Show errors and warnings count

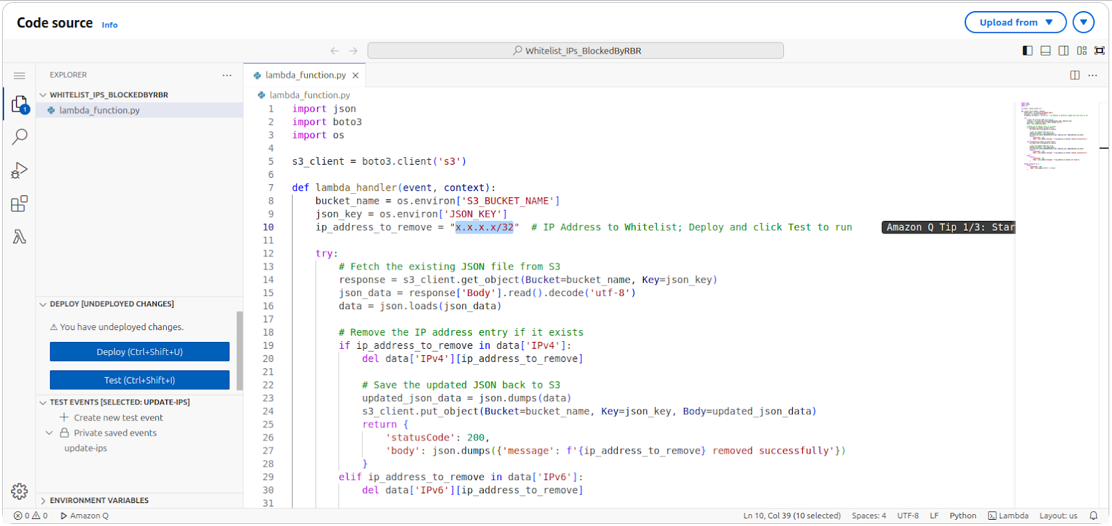tap(31, 516)
